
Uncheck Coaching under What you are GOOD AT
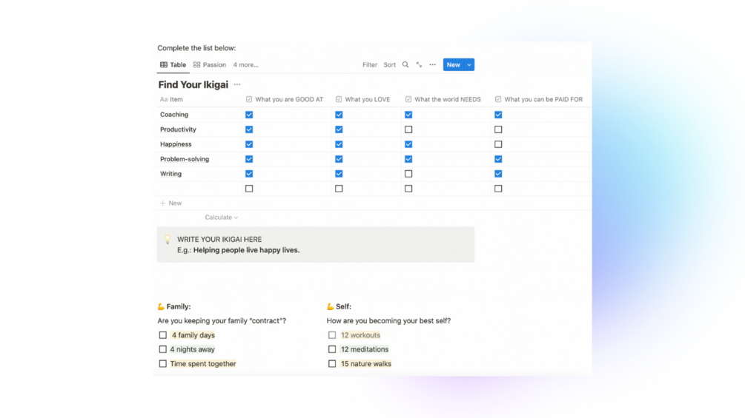pyautogui.click(x=249, y=115)
